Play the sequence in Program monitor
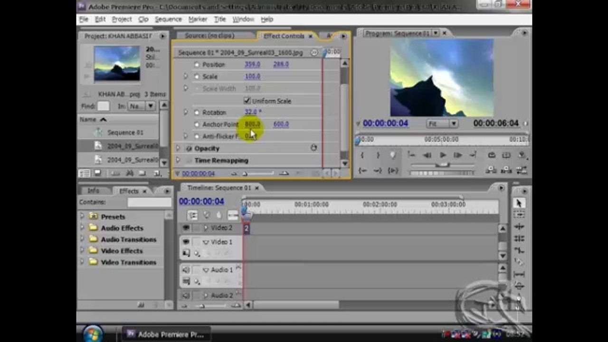 443,155
